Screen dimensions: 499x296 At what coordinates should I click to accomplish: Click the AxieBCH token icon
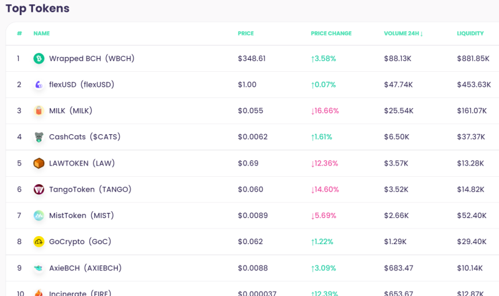point(39,268)
